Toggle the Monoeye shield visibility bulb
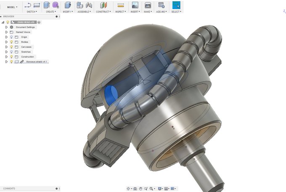The width and height of the screenshot is (286, 192). (11, 62)
